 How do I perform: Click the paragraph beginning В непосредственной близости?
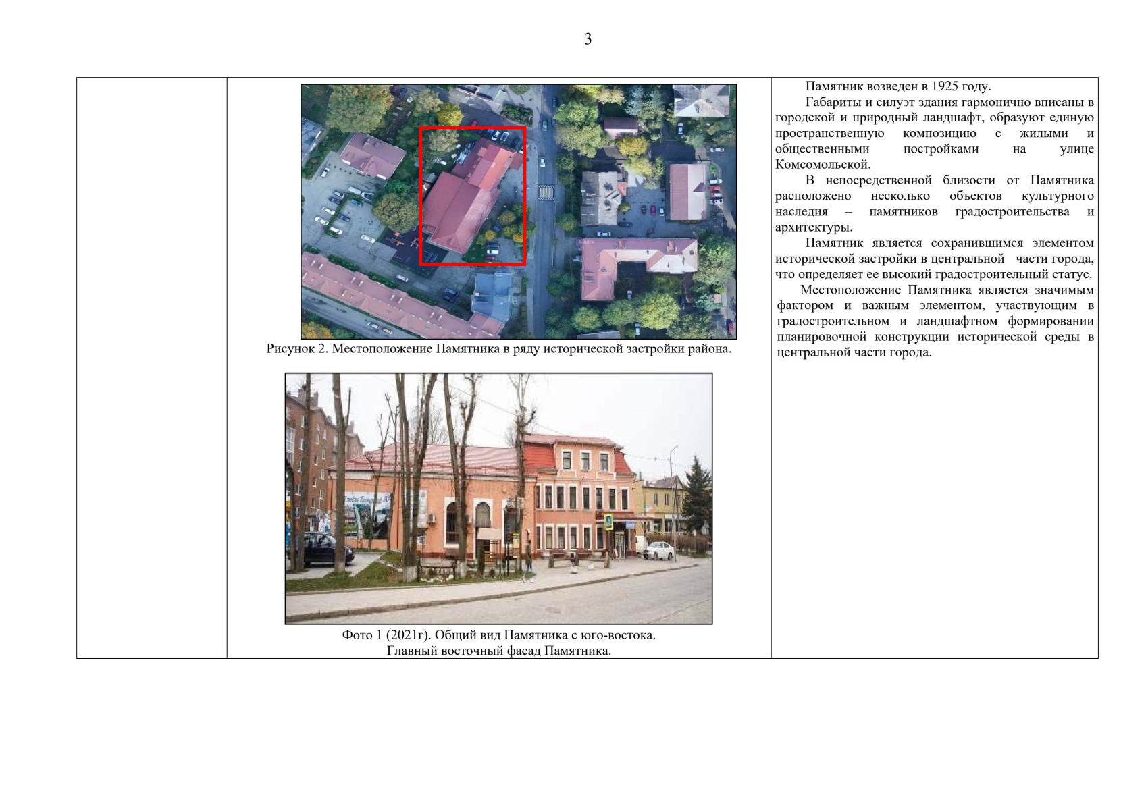tap(935, 204)
